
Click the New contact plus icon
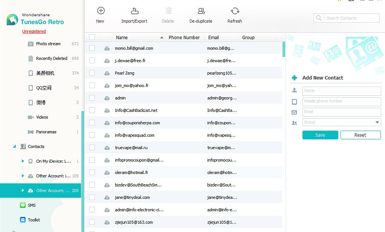(101, 11)
